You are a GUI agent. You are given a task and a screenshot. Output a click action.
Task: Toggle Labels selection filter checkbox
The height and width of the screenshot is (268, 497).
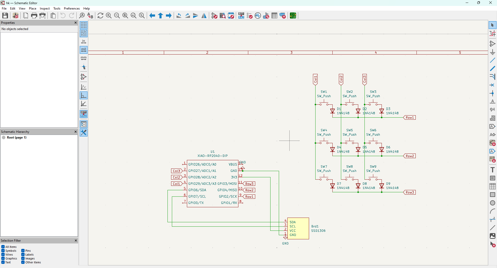(23, 255)
